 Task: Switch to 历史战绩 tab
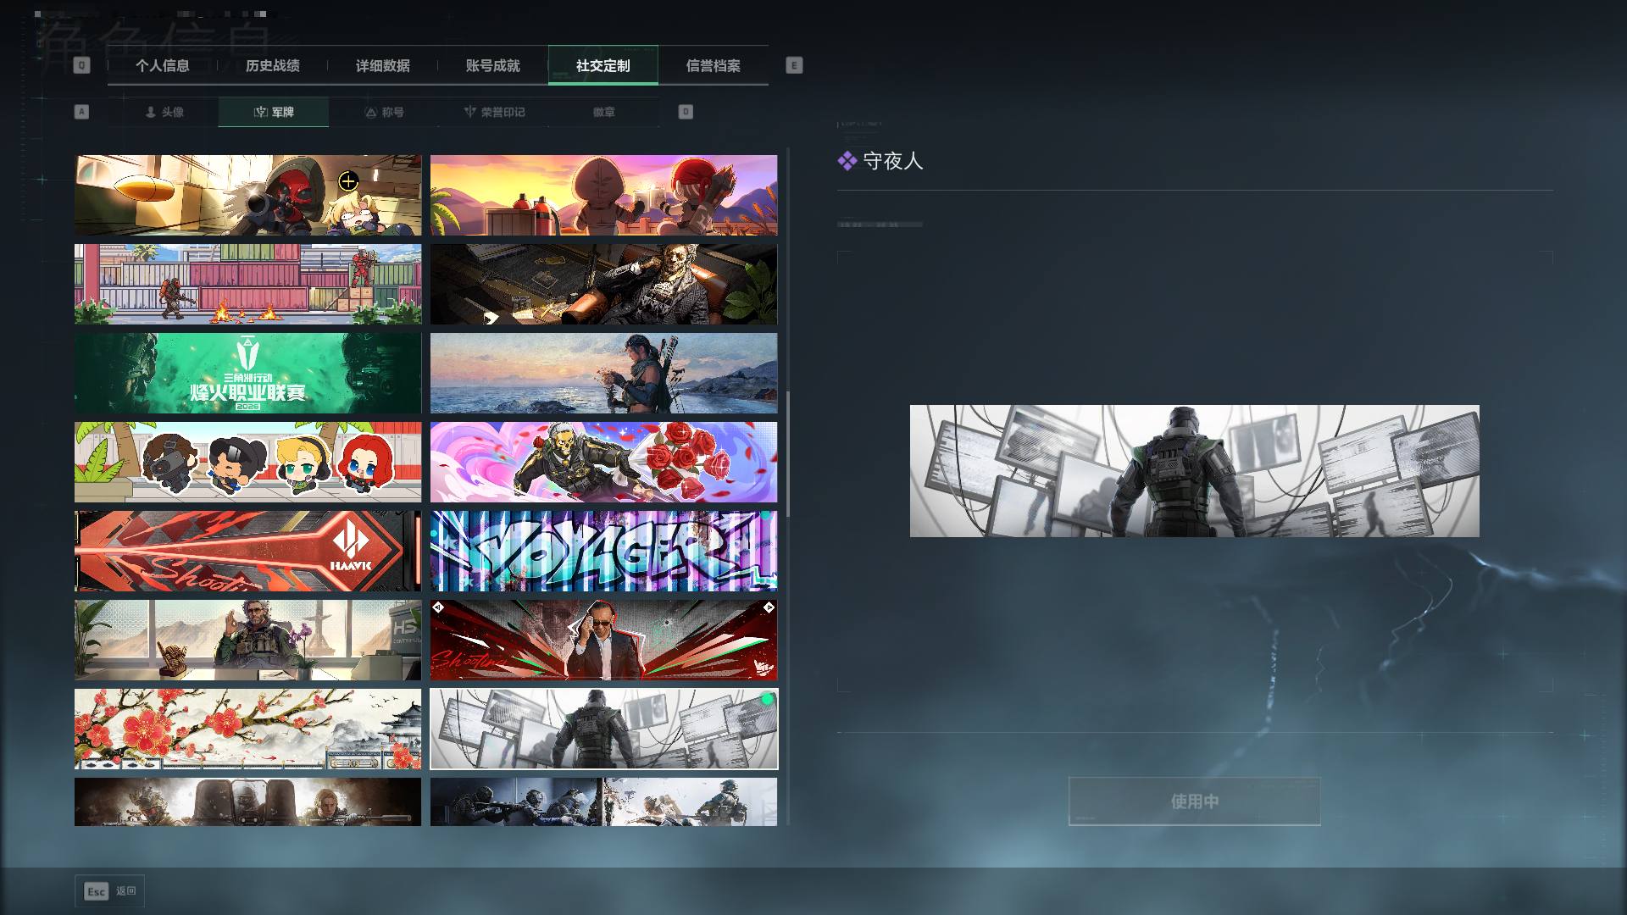click(x=272, y=65)
